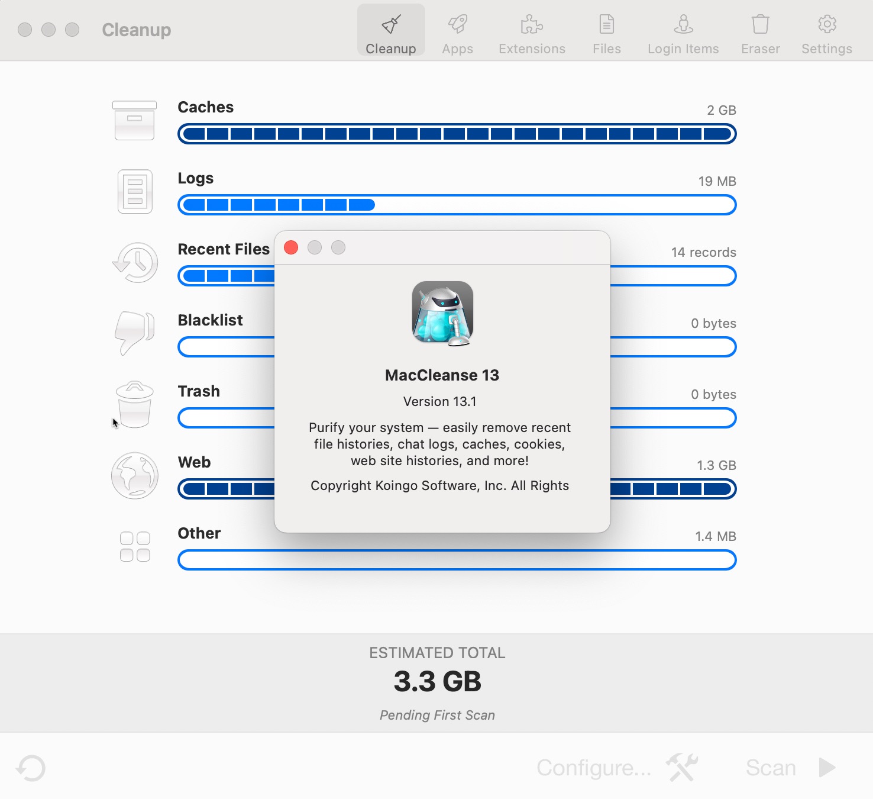Switch to the Login Items tab label
The image size is (873, 799).
click(683, 49)
